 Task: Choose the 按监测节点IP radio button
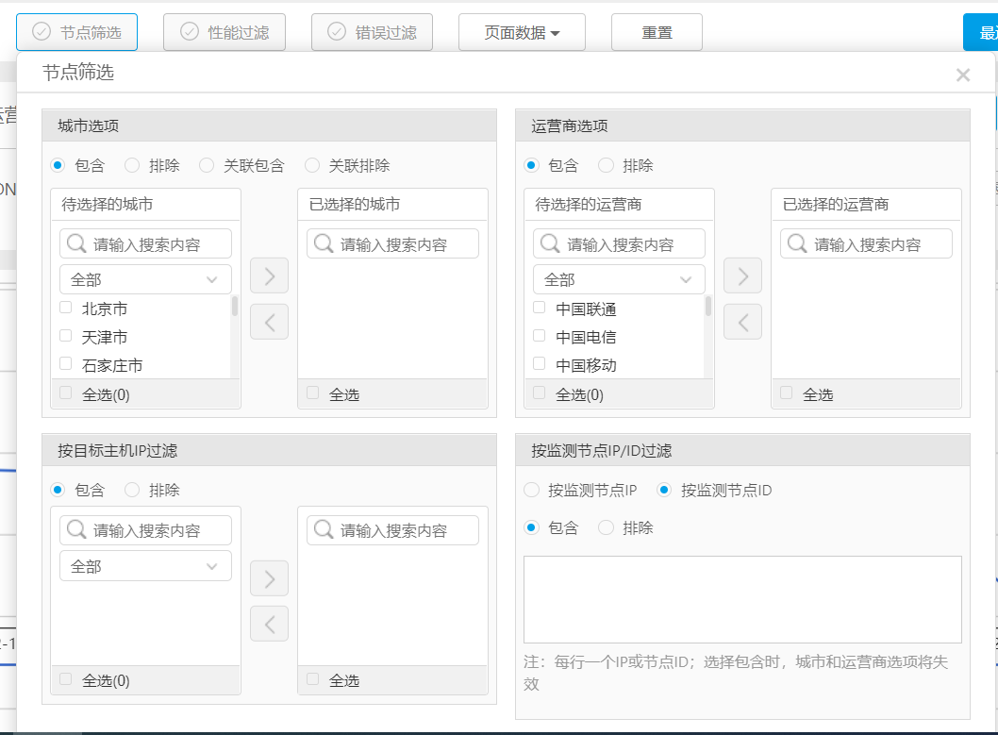(x=532, y=490)
